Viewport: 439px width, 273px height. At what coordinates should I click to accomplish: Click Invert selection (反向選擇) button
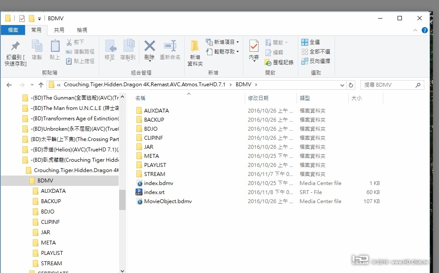click(x=316, y=61)
